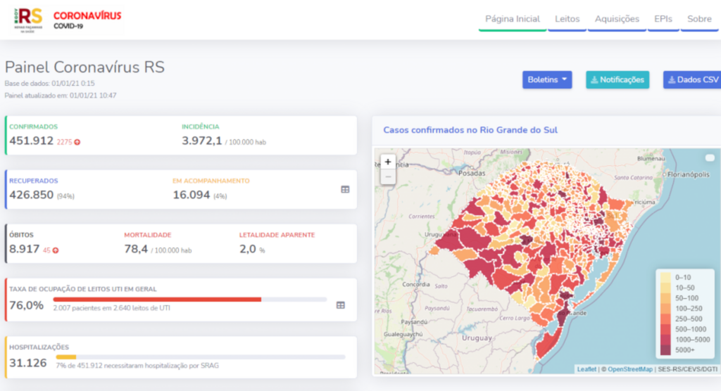Click the RS government logo
Screen dimensions: 721x391
pos(30,18)
